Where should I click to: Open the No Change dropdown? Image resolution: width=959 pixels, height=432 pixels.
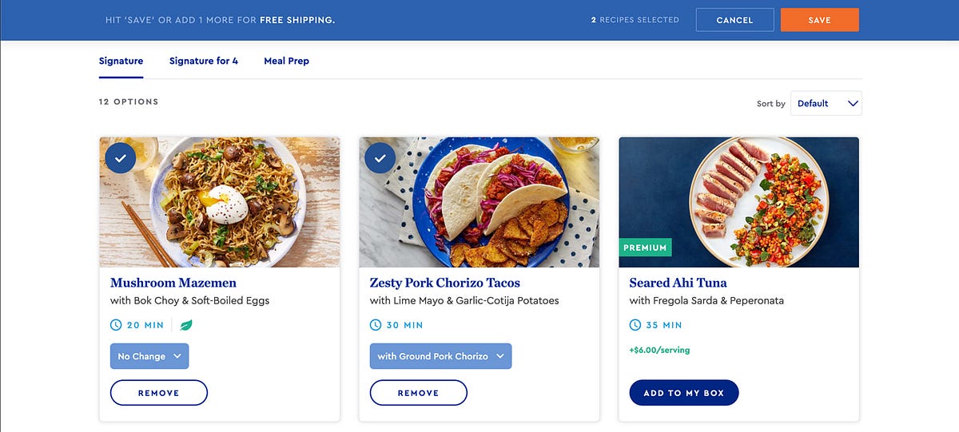pos(149,356)
